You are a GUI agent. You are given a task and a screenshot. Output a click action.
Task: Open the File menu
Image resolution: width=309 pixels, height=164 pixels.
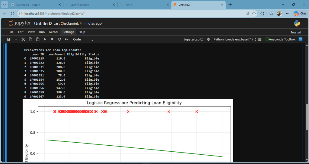pyautogui.click(x=11, y=32)
